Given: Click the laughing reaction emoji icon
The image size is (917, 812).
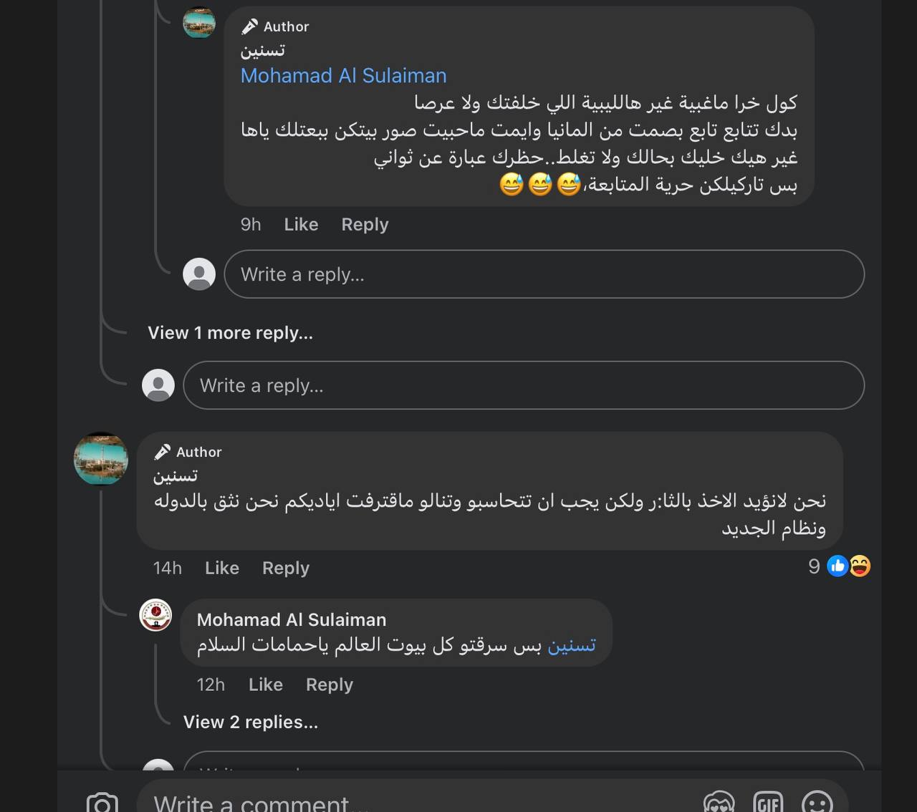Looking at the screenshot, I should pos(860,566).
